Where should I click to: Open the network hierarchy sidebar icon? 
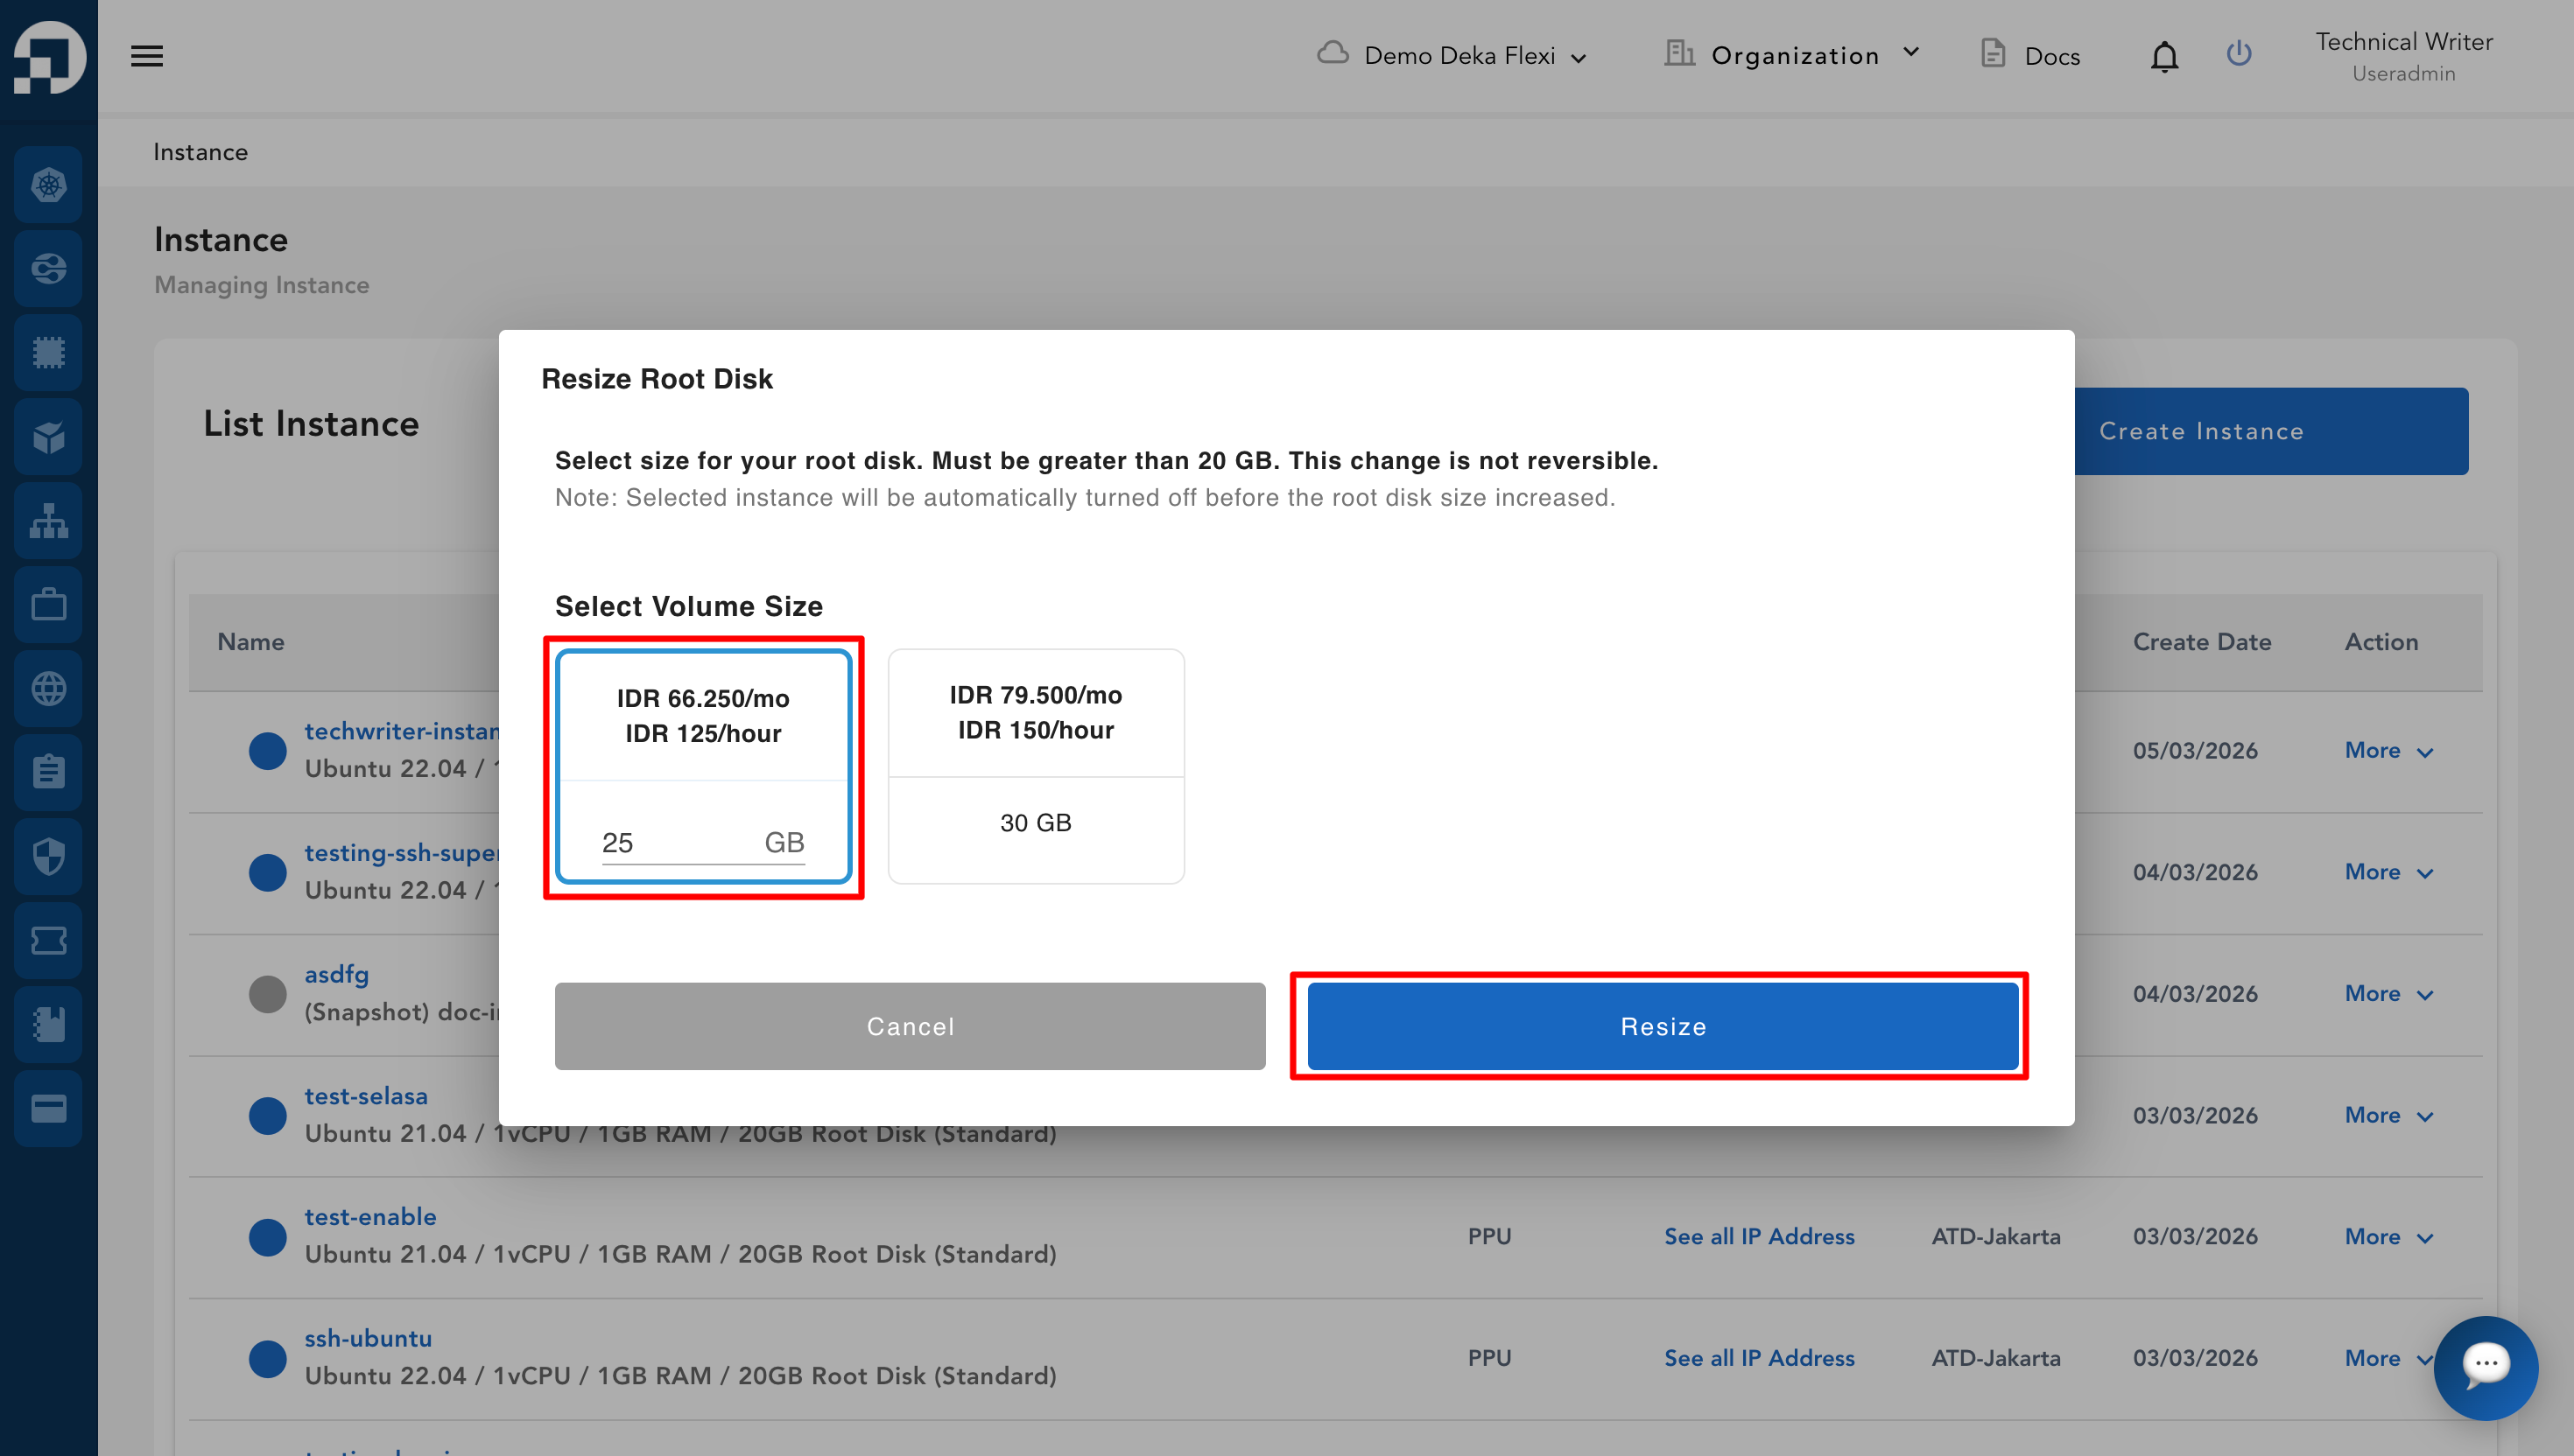(x=48, y=521)
